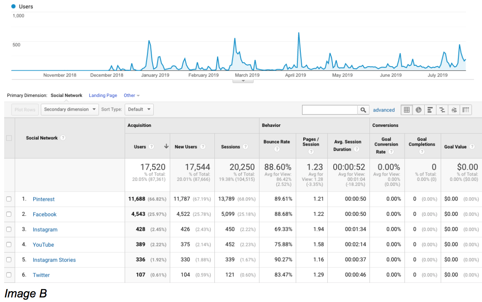The width and height of the screenshot is (482, 302).
Task: Switch to data table view icon
Action: pyautogui.click(x=407, y=110)
